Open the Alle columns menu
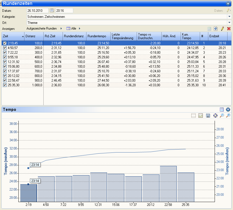 click(x=73, y=28)
